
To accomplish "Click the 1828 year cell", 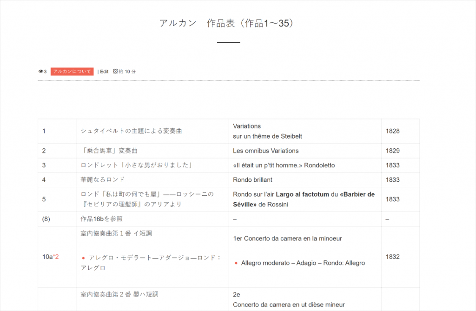I will pos(392,131).
